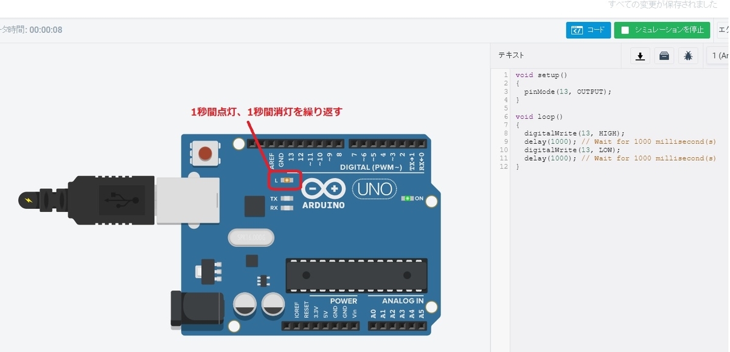
Task: Click the simulator time readout 00:00:08
Action: pyautogui.click(x=46, y=30)
